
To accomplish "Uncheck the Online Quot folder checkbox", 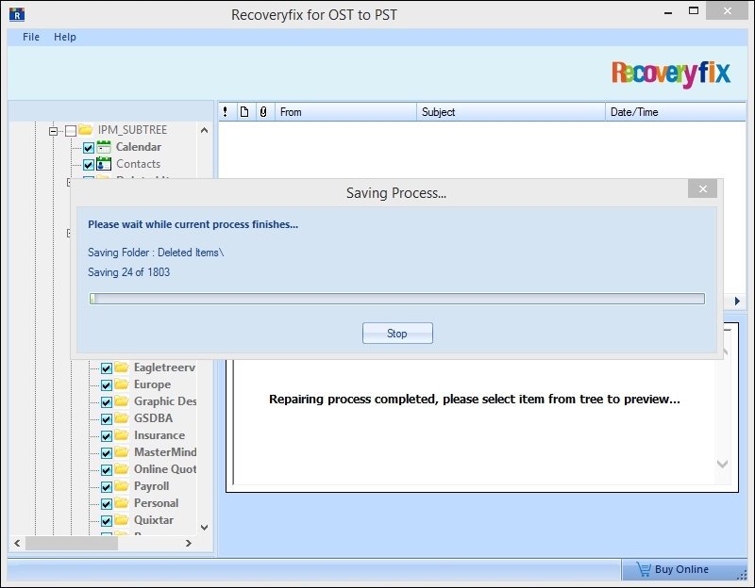I will [107, 469].
